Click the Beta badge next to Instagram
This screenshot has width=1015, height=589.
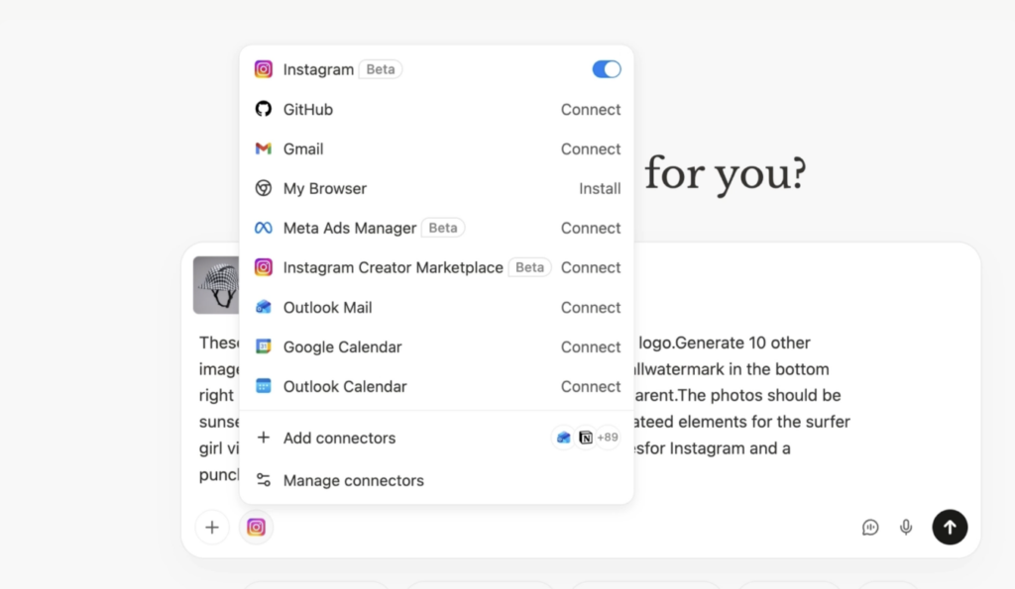click(x=381, y=69)
